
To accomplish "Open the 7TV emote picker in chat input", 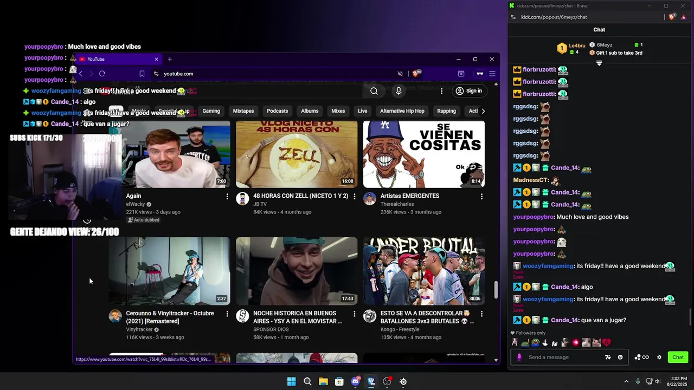I will click(608, 357).
